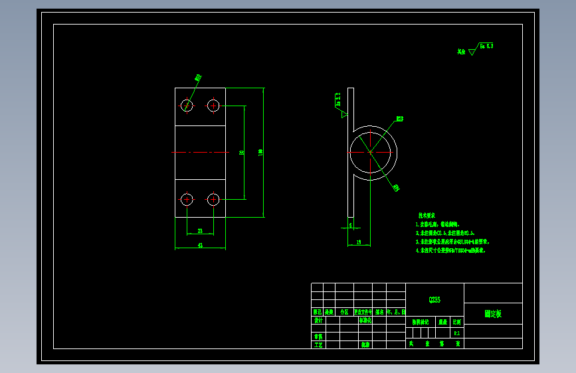Click the 80 hole spacing dimension
The image size is (576, 373).
click(x=242, y=153)
